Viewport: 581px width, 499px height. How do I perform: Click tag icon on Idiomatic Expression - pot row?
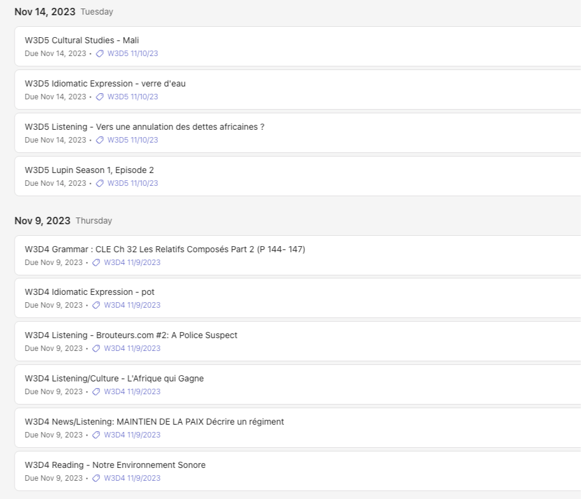point(96,305)
